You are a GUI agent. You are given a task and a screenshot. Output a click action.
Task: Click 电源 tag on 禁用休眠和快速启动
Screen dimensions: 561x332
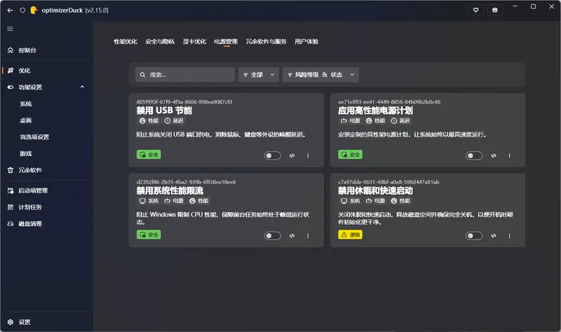coord(375,201)
